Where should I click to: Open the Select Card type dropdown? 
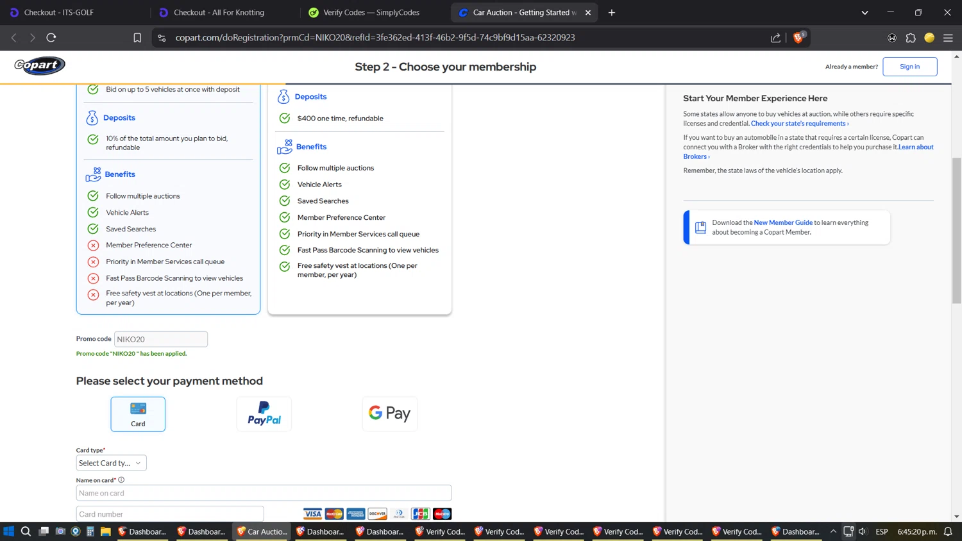pos(111,463)
